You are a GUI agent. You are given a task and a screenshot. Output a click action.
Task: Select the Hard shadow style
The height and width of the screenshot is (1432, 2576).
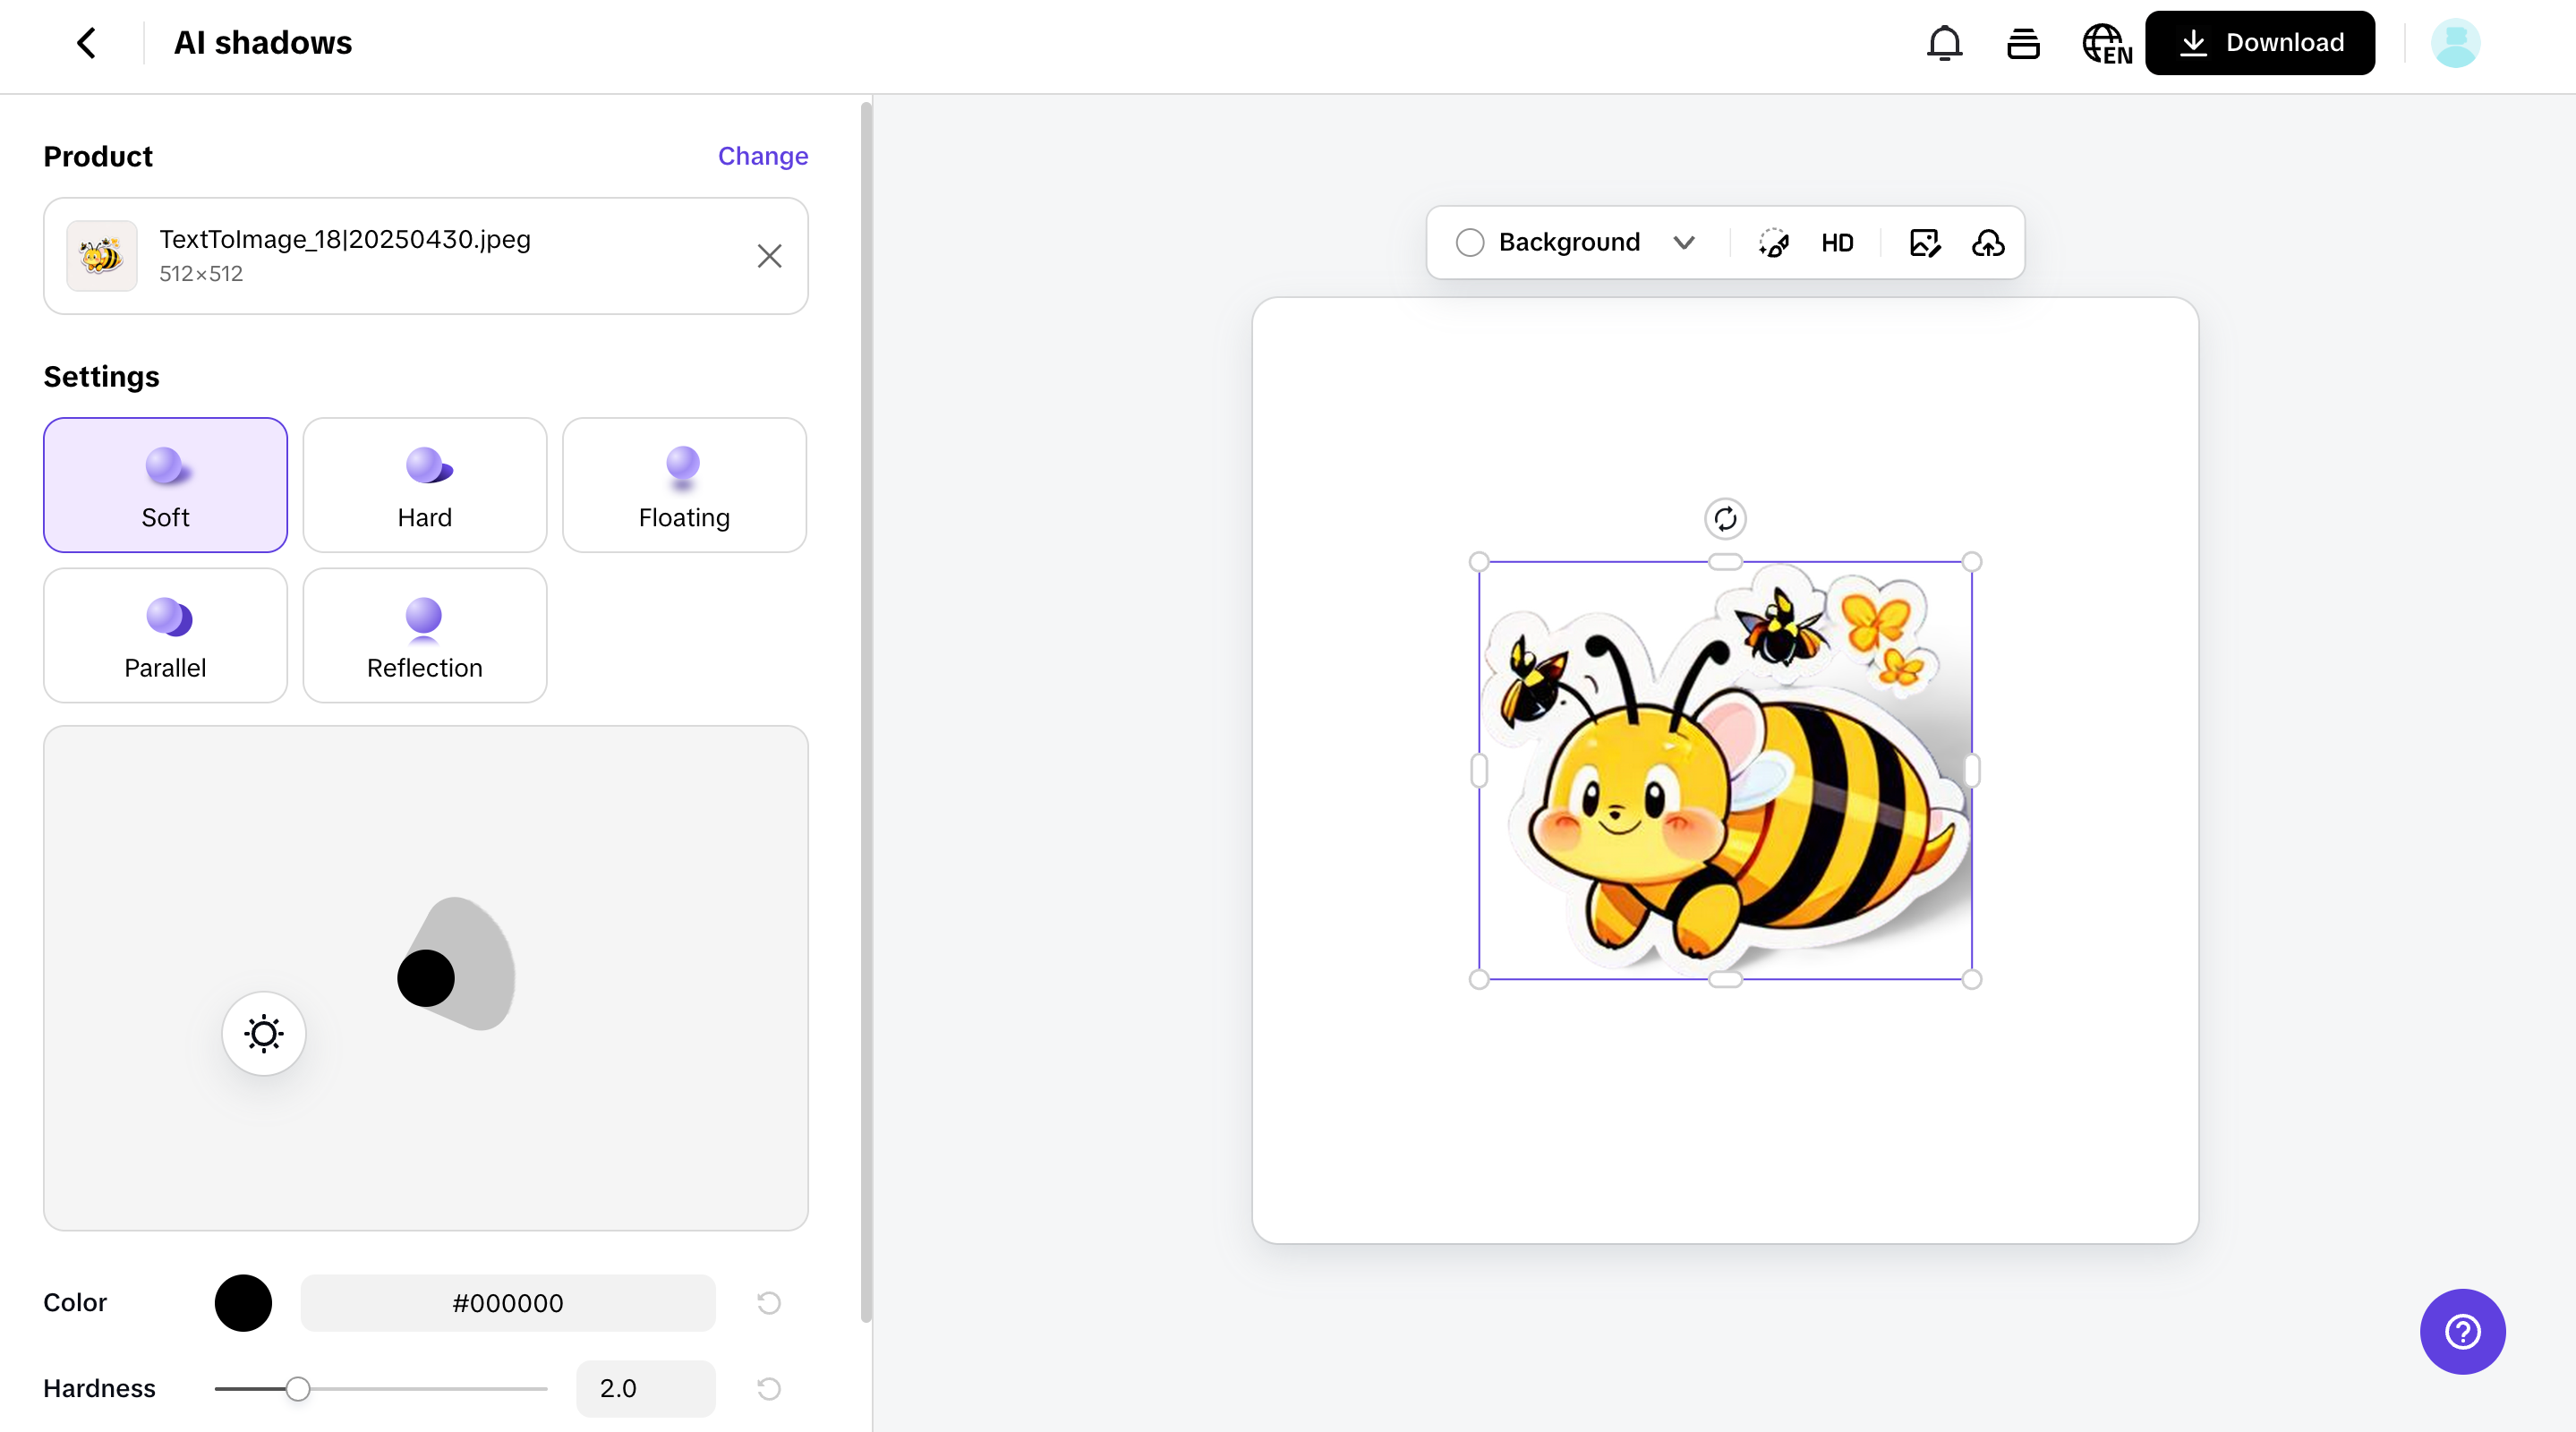pos(424,485)
